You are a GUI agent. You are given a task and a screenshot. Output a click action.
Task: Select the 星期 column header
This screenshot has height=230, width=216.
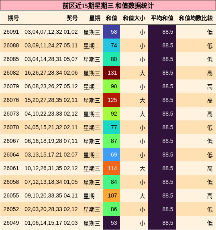click(95, 18)
